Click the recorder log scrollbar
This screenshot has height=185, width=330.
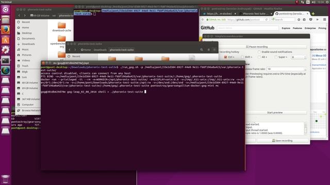coord(306,128)
